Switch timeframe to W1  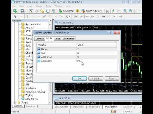[x=115, y=16]
